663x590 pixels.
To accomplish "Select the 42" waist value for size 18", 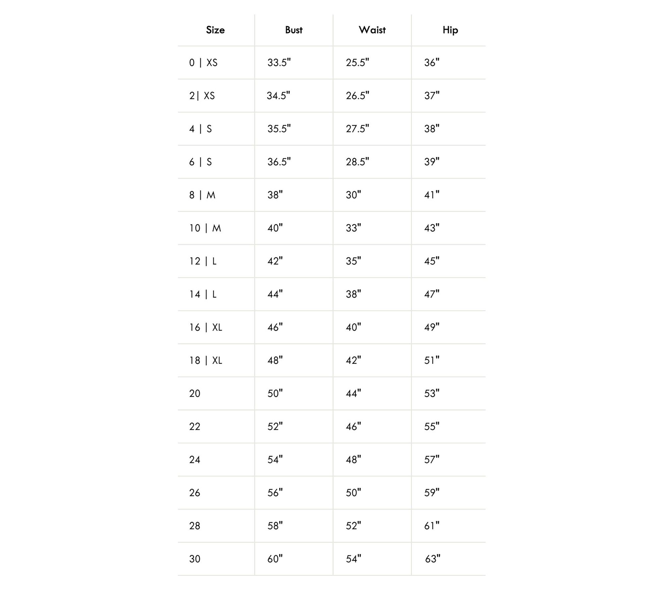I will tap(353, 360).
